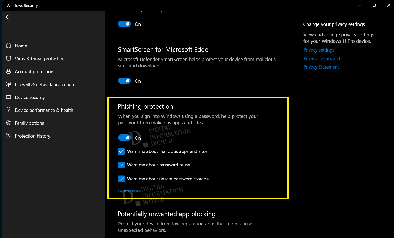Click the Protection history clock icon
Viewport: 394px width, 238px height.
pyautogui.click(x=9, y=136)
